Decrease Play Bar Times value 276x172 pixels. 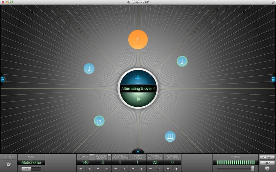click(133, 169)
